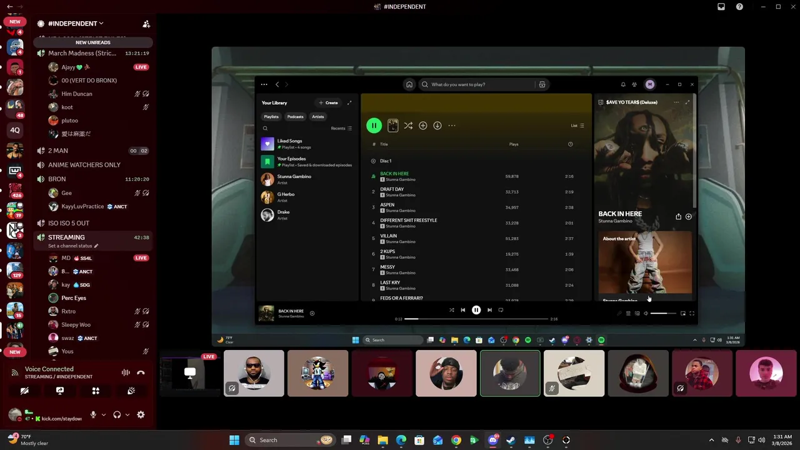
Task: Select the green-bordered speaking participant tile
Action: [x=510, y=374]
